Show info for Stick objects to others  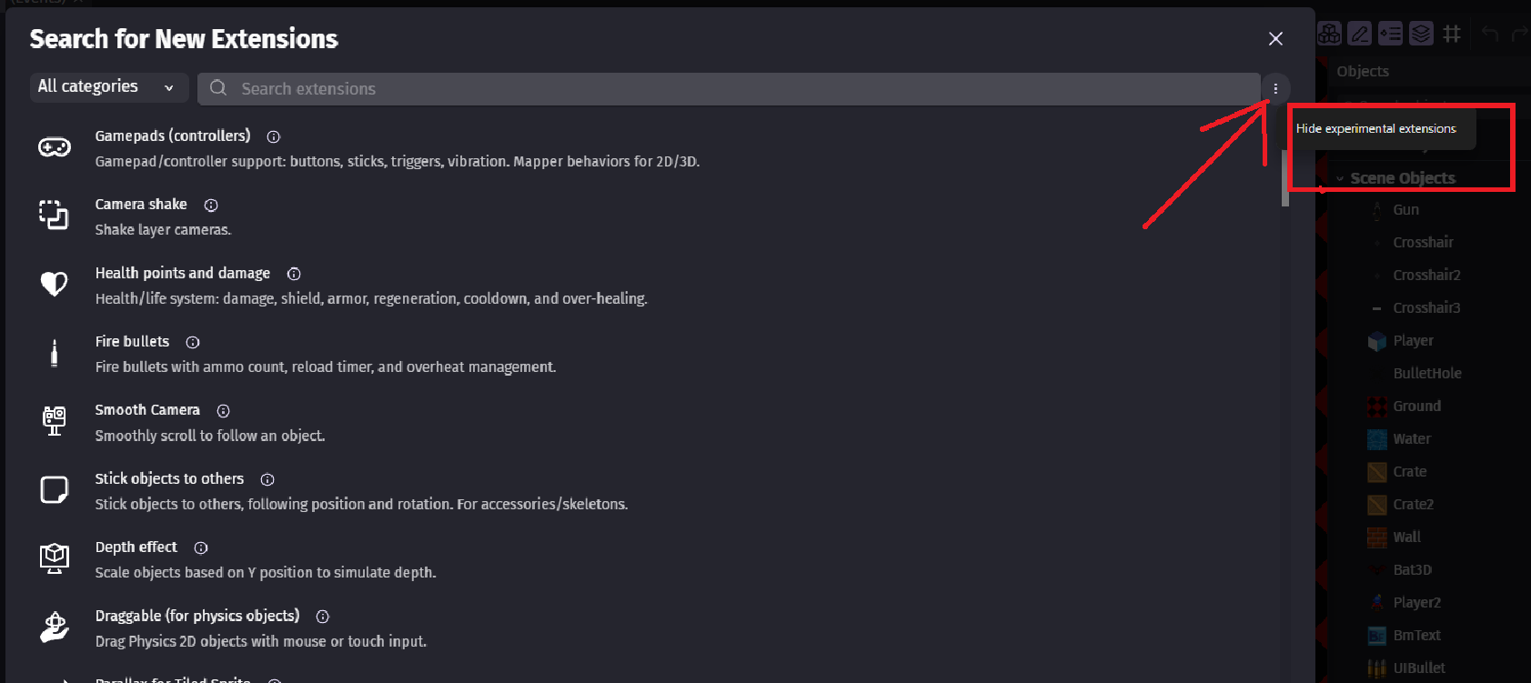267,479
